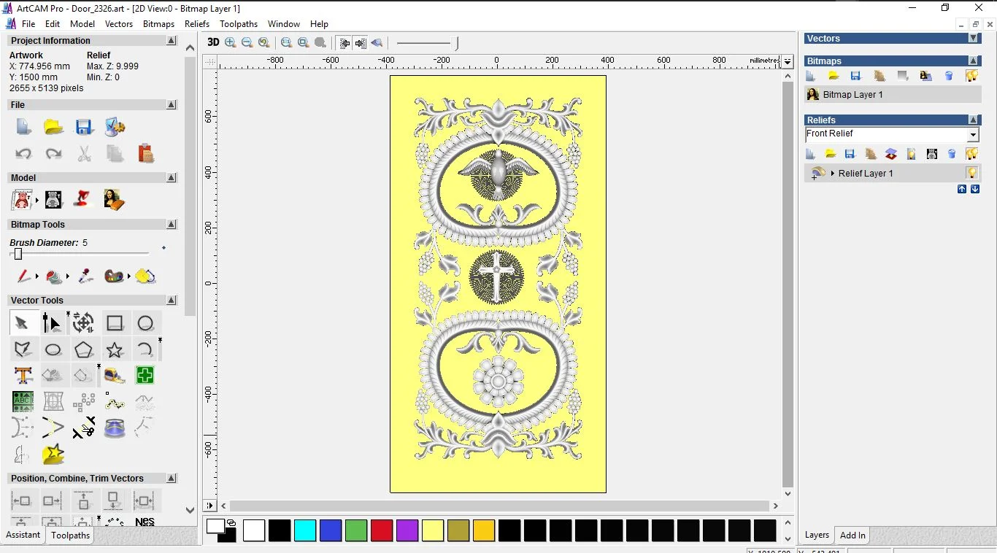Switch to the Toolpaths tab
Screen dimensions: 997x553
coord(70,535)
